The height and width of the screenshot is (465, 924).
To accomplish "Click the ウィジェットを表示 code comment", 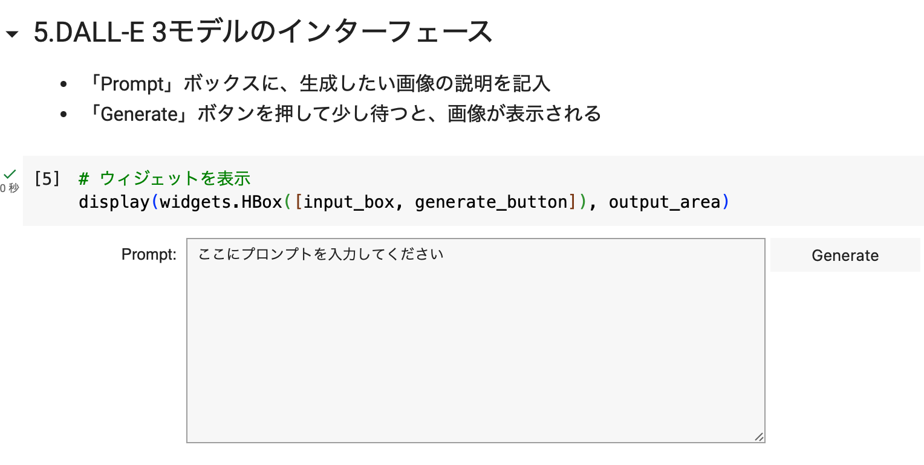I will tap(175, 179).
